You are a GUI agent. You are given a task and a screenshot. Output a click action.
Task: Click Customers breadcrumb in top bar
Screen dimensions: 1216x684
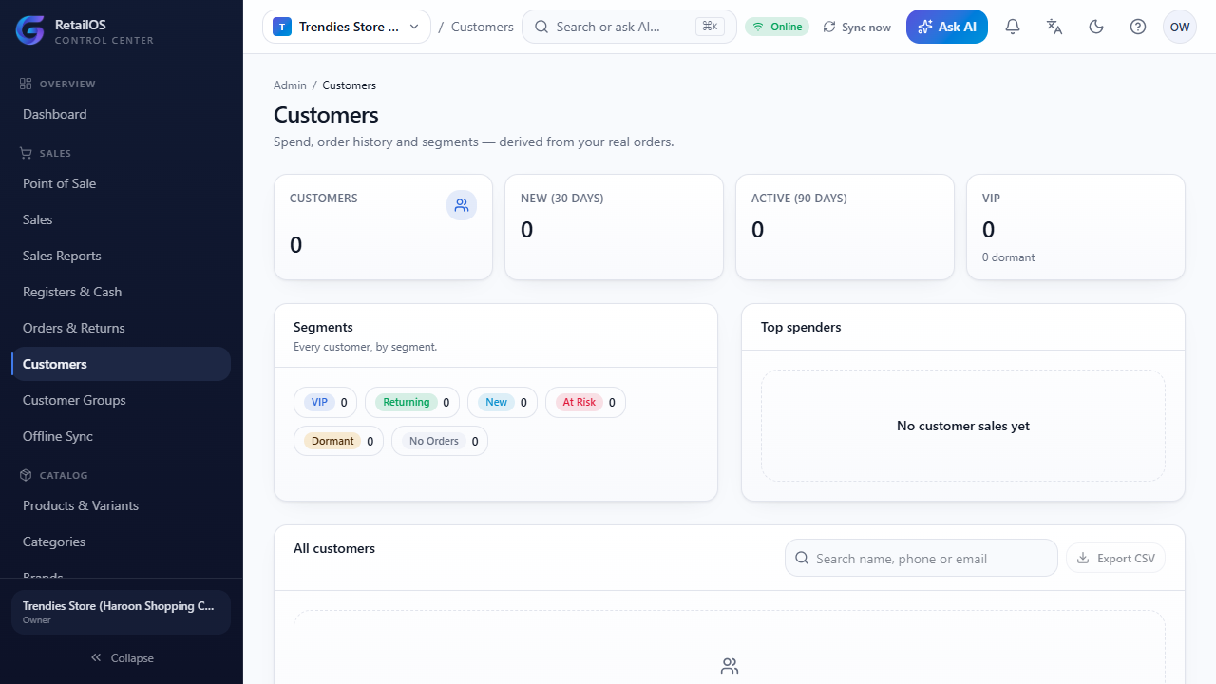pos(483,27)
